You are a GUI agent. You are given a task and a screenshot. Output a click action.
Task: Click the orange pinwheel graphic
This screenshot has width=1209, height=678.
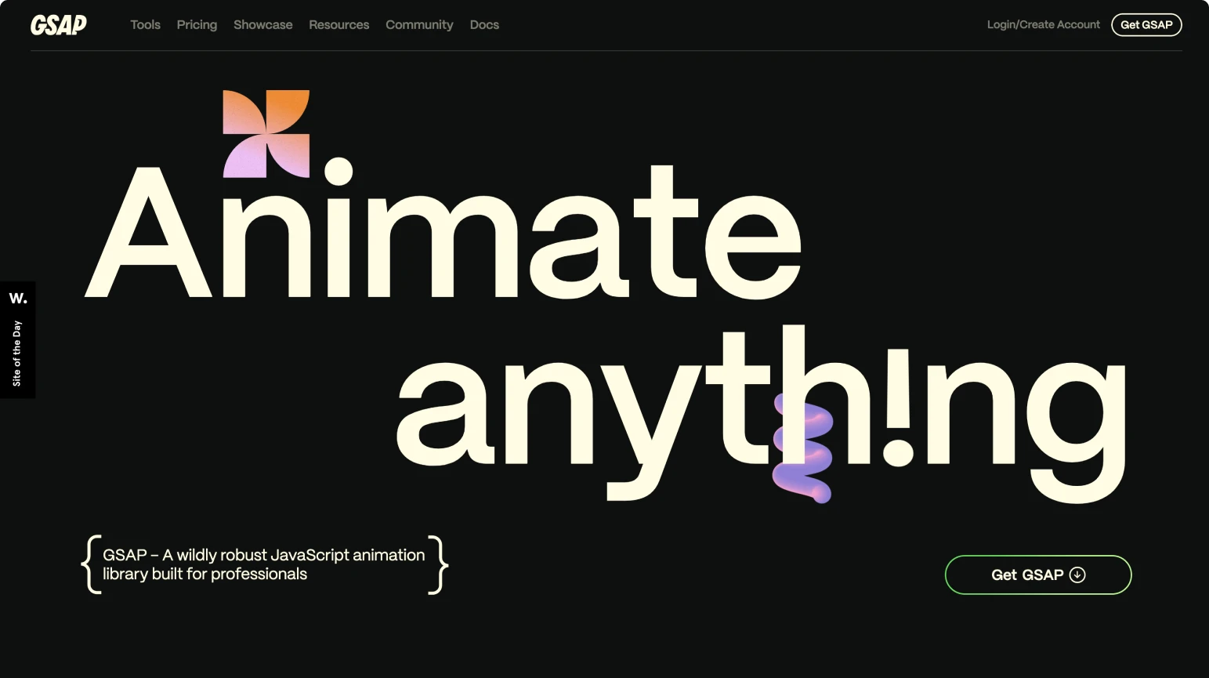(x=266, y=133)
